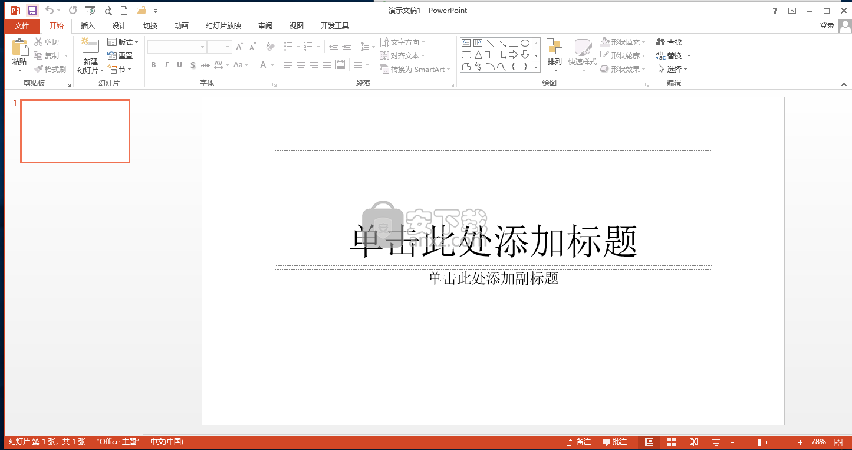Open Section (节) dropdown

[x=119, y=69]
